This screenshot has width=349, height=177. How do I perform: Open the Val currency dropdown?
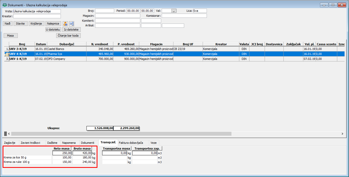(173, 11)
